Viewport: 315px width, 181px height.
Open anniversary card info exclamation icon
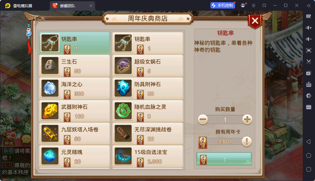(247, 142)
